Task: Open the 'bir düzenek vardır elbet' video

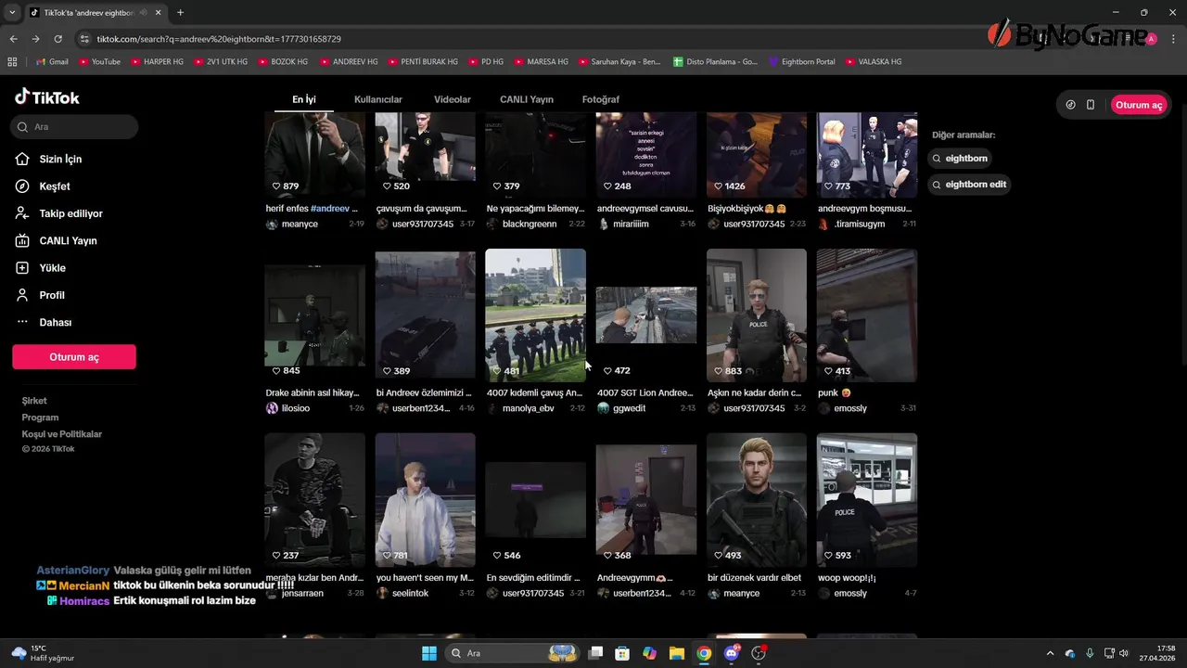Action: coord(757,500)
